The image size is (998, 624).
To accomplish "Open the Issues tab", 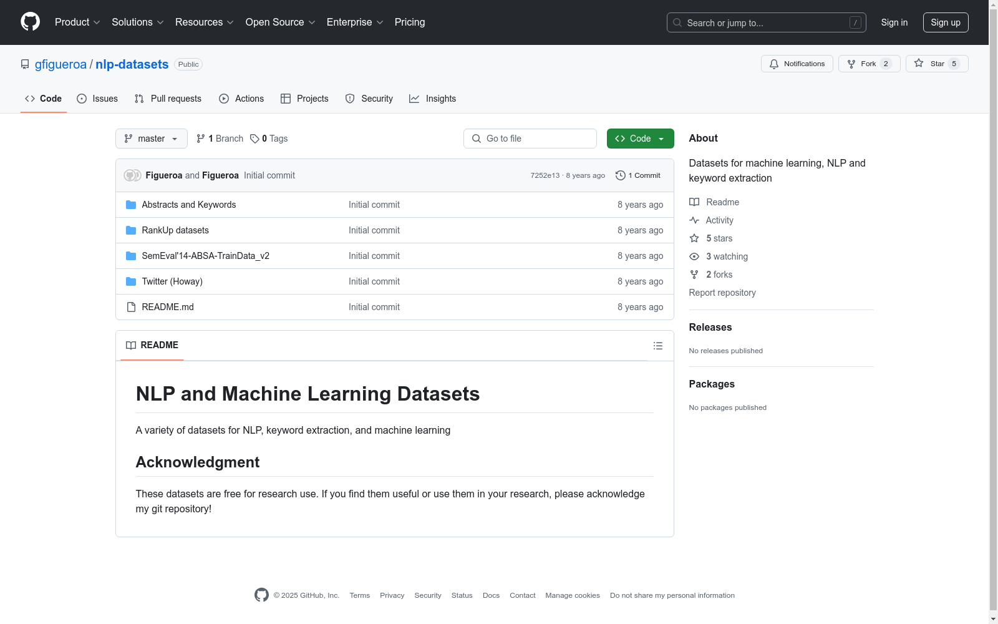I will pyautogui.click(x=97, y=99).
